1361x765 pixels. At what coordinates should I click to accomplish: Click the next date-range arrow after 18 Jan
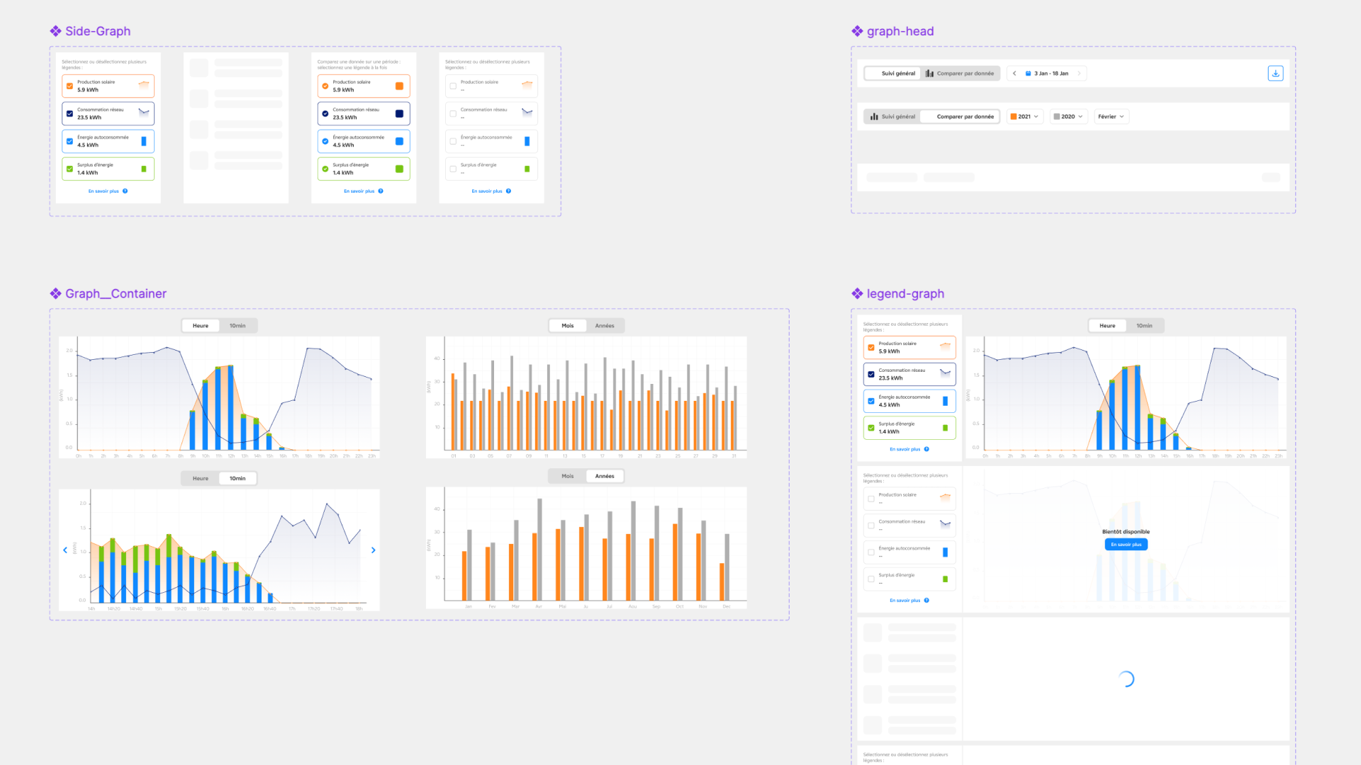(1079, 74)
